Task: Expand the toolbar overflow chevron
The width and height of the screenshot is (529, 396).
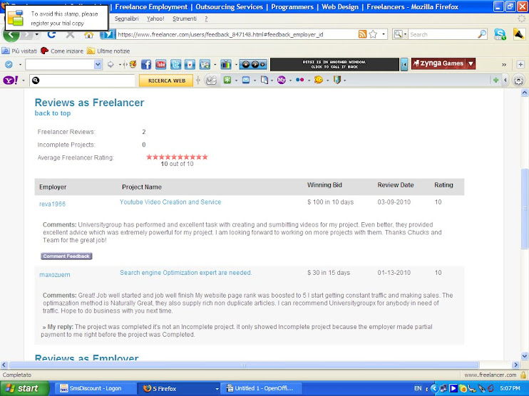Action: 504,64
